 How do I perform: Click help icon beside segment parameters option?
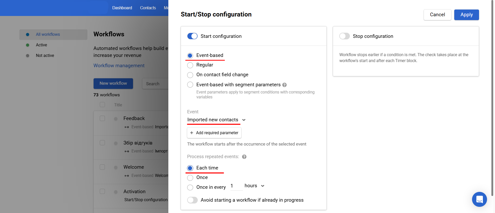(x=284, y=85)
